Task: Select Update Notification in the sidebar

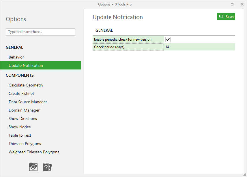Action: (25, 65)
